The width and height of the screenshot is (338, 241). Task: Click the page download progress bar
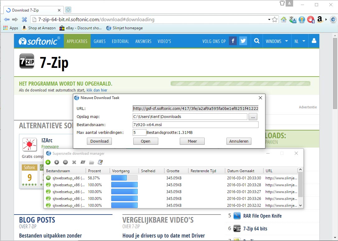(x=240, y=83)
